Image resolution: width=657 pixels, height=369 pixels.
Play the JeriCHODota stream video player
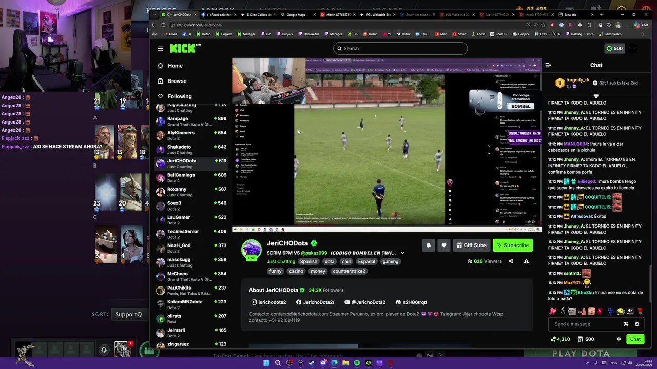(387, 145)
